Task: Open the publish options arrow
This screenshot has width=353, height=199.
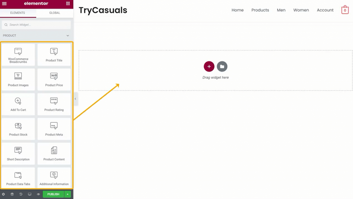Action: click(x=68, y=194)
